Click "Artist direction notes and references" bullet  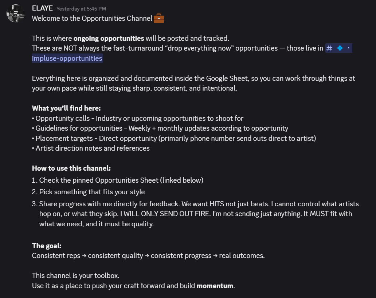[93, 148]
